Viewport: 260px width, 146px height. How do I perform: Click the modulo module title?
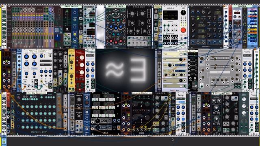105,93
